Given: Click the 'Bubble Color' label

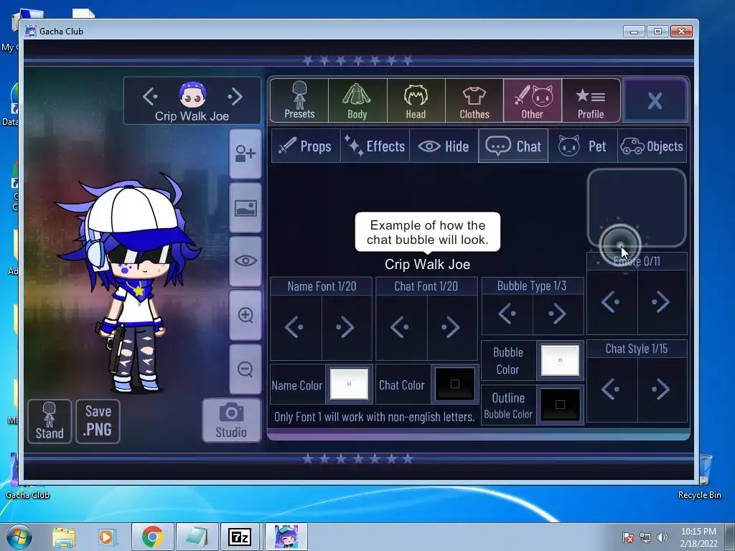Looking at the screenshot, I should 508,361.
